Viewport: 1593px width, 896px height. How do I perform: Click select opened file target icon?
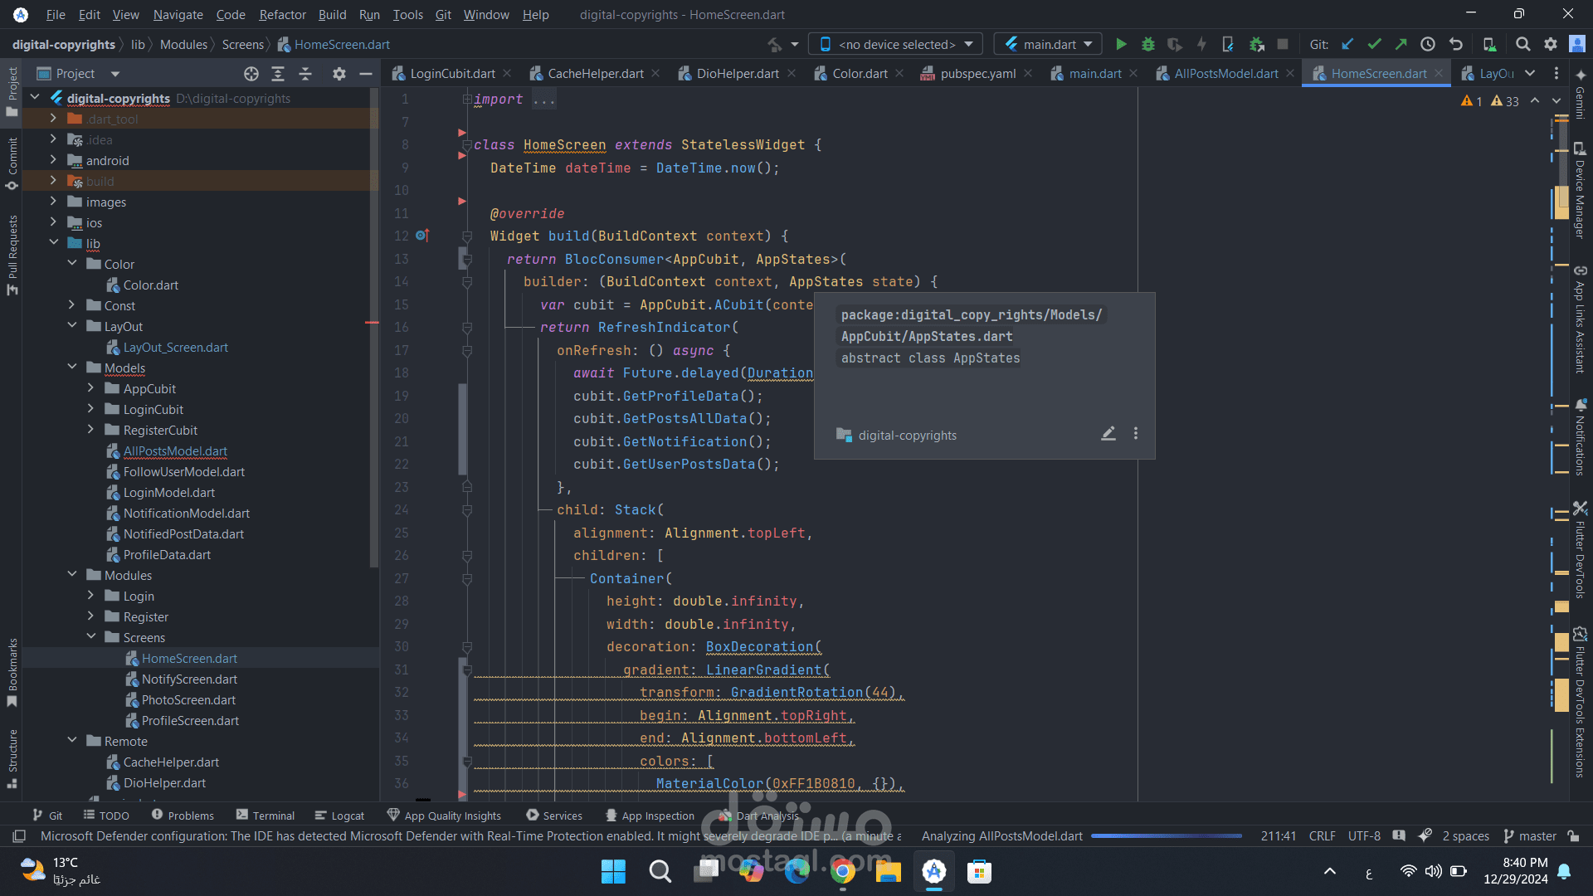251,74
